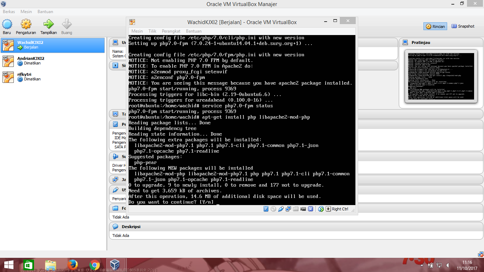Click the Tampilkan green arrow icon

[49, 24]
